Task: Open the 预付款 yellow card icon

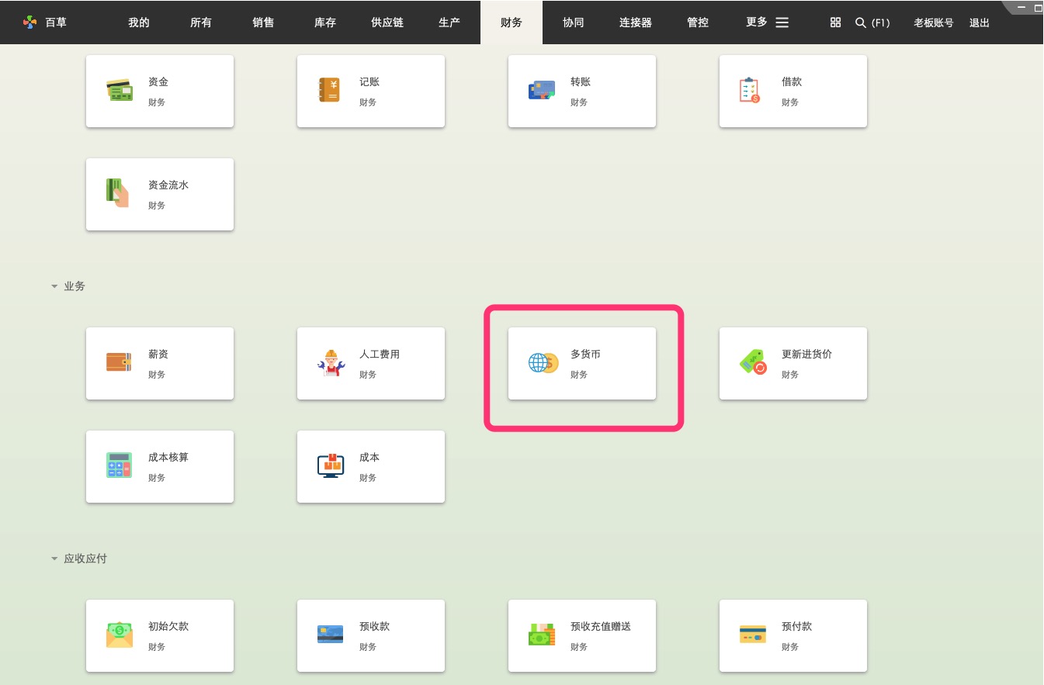Action: [753, 635]
